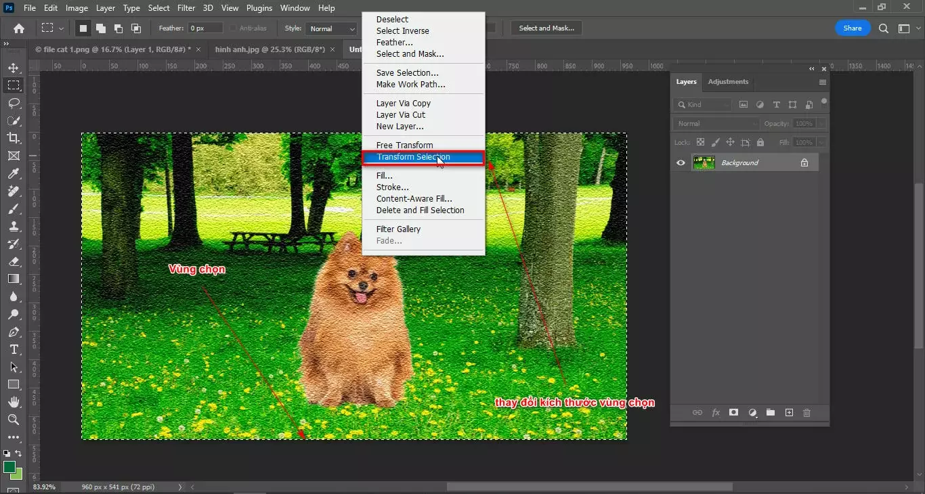925x494 pixels.
Task: Select the Background layer thumbnail
Action: 704,162
